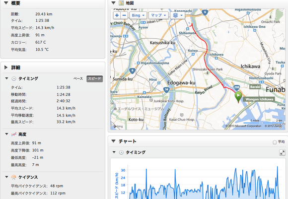
Task: Click the green start marker on map
Action: pos(238,97)
